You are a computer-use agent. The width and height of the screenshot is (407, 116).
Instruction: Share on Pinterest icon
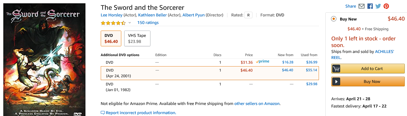(386, 6)
